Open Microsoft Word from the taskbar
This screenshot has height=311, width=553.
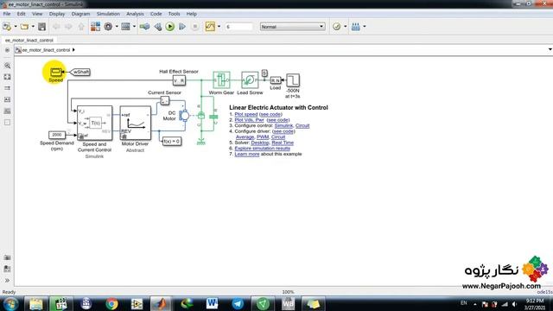tap(212, 303)
